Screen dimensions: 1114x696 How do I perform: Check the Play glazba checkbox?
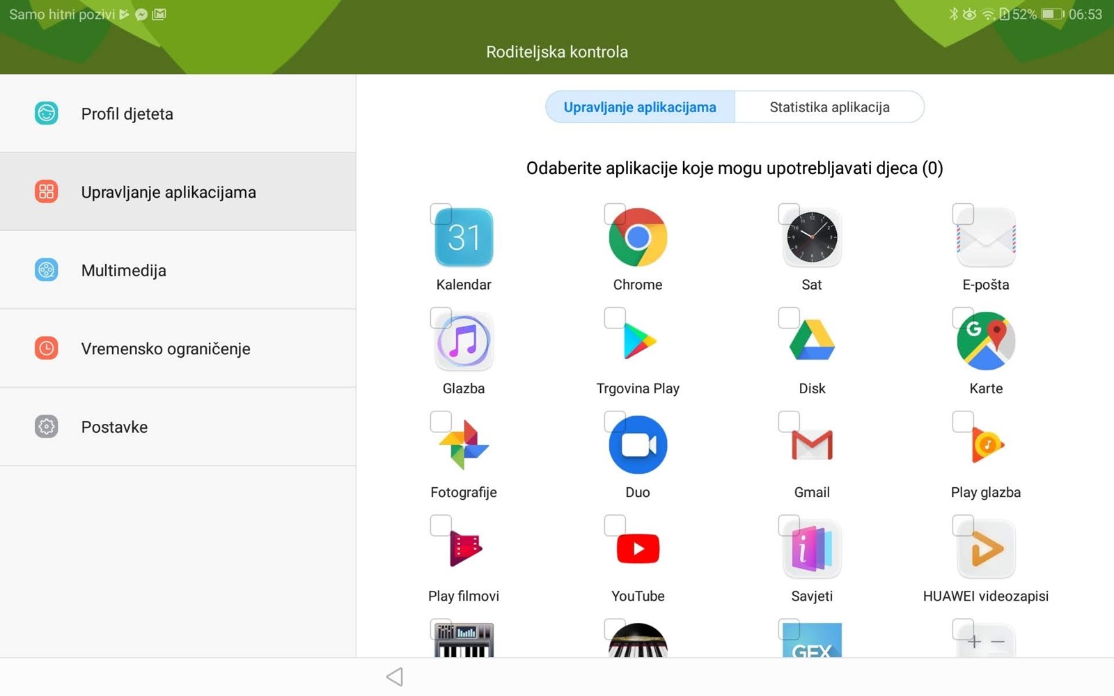coord(963,421)
